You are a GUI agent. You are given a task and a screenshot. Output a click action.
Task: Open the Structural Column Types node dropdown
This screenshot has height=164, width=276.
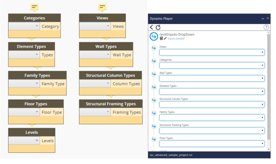[95, 84]
